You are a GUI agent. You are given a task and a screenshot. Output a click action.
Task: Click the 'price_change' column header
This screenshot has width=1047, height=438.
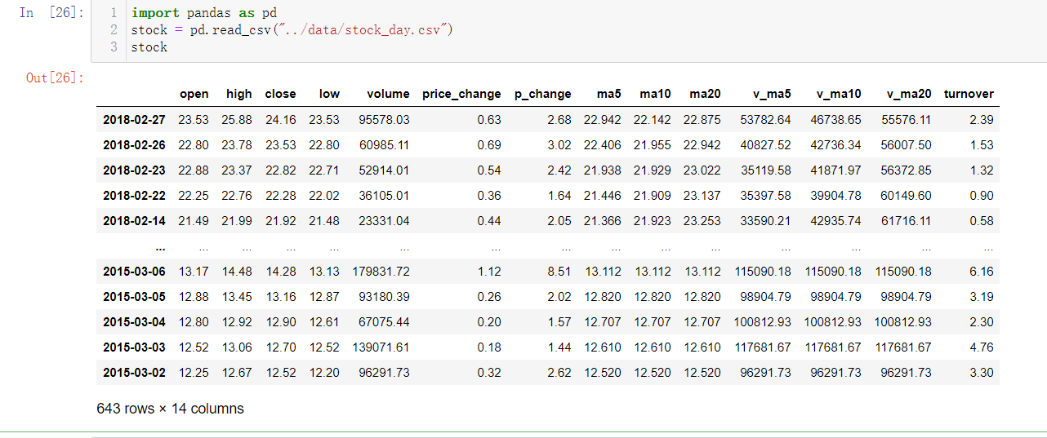pos(461,94)
